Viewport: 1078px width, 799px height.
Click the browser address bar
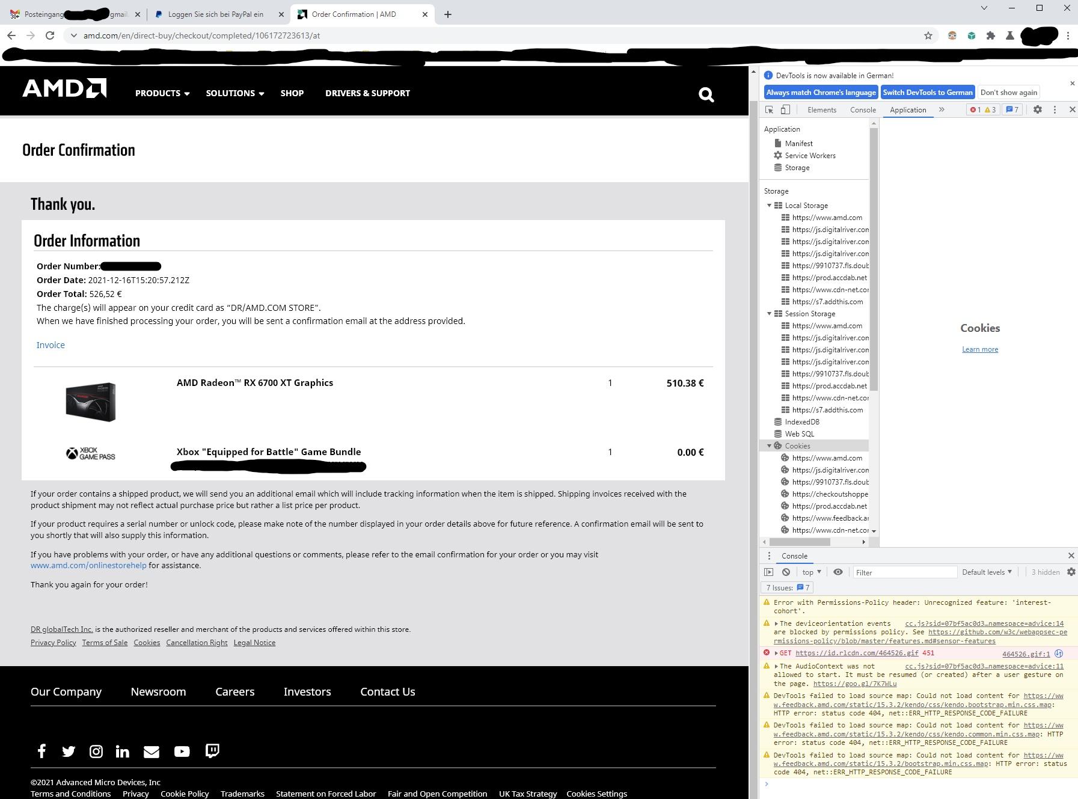pos(493,35)
